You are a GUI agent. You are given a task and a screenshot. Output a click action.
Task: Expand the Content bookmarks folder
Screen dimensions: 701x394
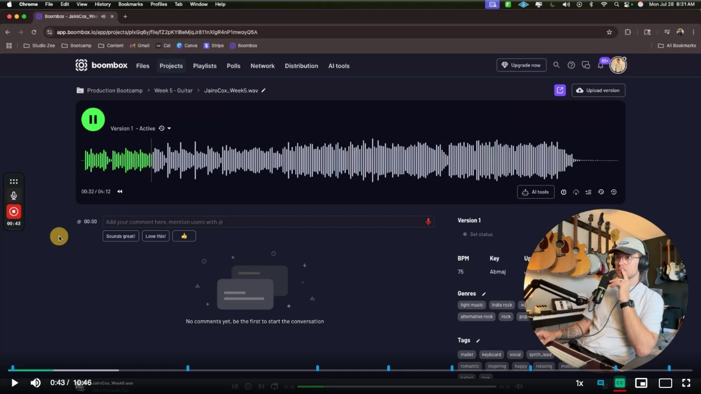coord(111,46)
